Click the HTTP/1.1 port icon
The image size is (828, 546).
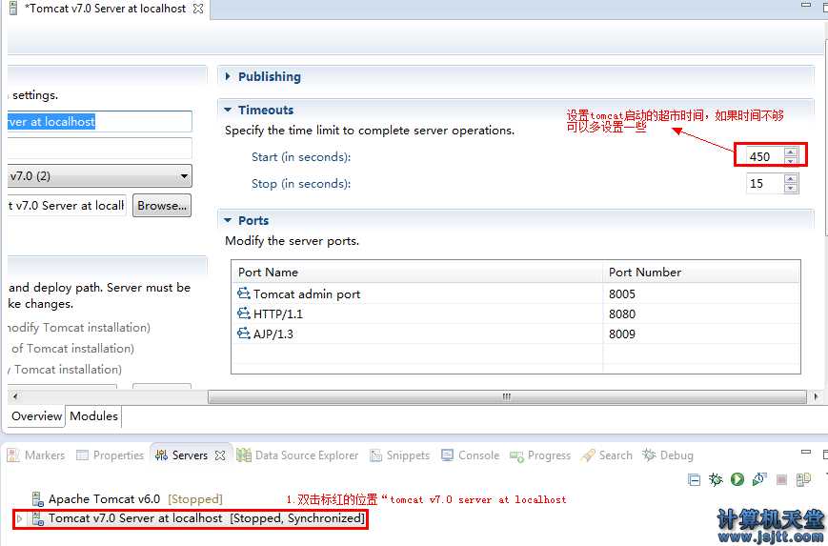tap(243, 313)
